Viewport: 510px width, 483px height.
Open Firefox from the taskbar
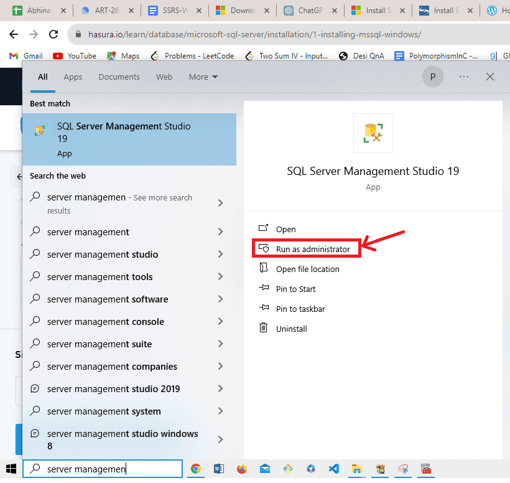point(241,469)
